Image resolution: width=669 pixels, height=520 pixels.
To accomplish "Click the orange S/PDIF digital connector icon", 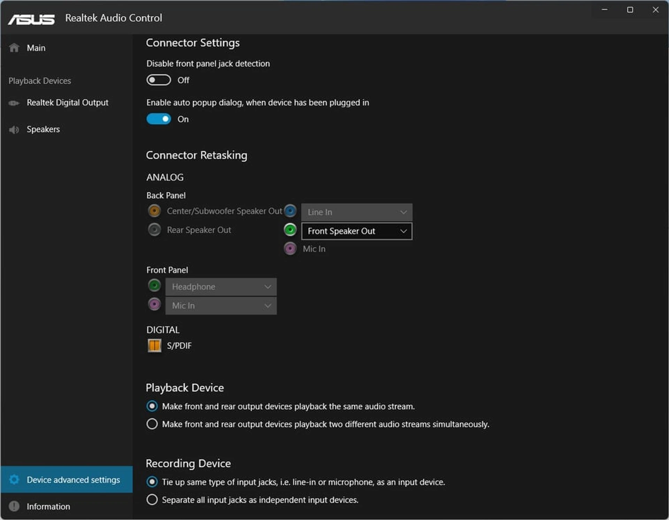I will pyautogui.click(x=154, y=345).
